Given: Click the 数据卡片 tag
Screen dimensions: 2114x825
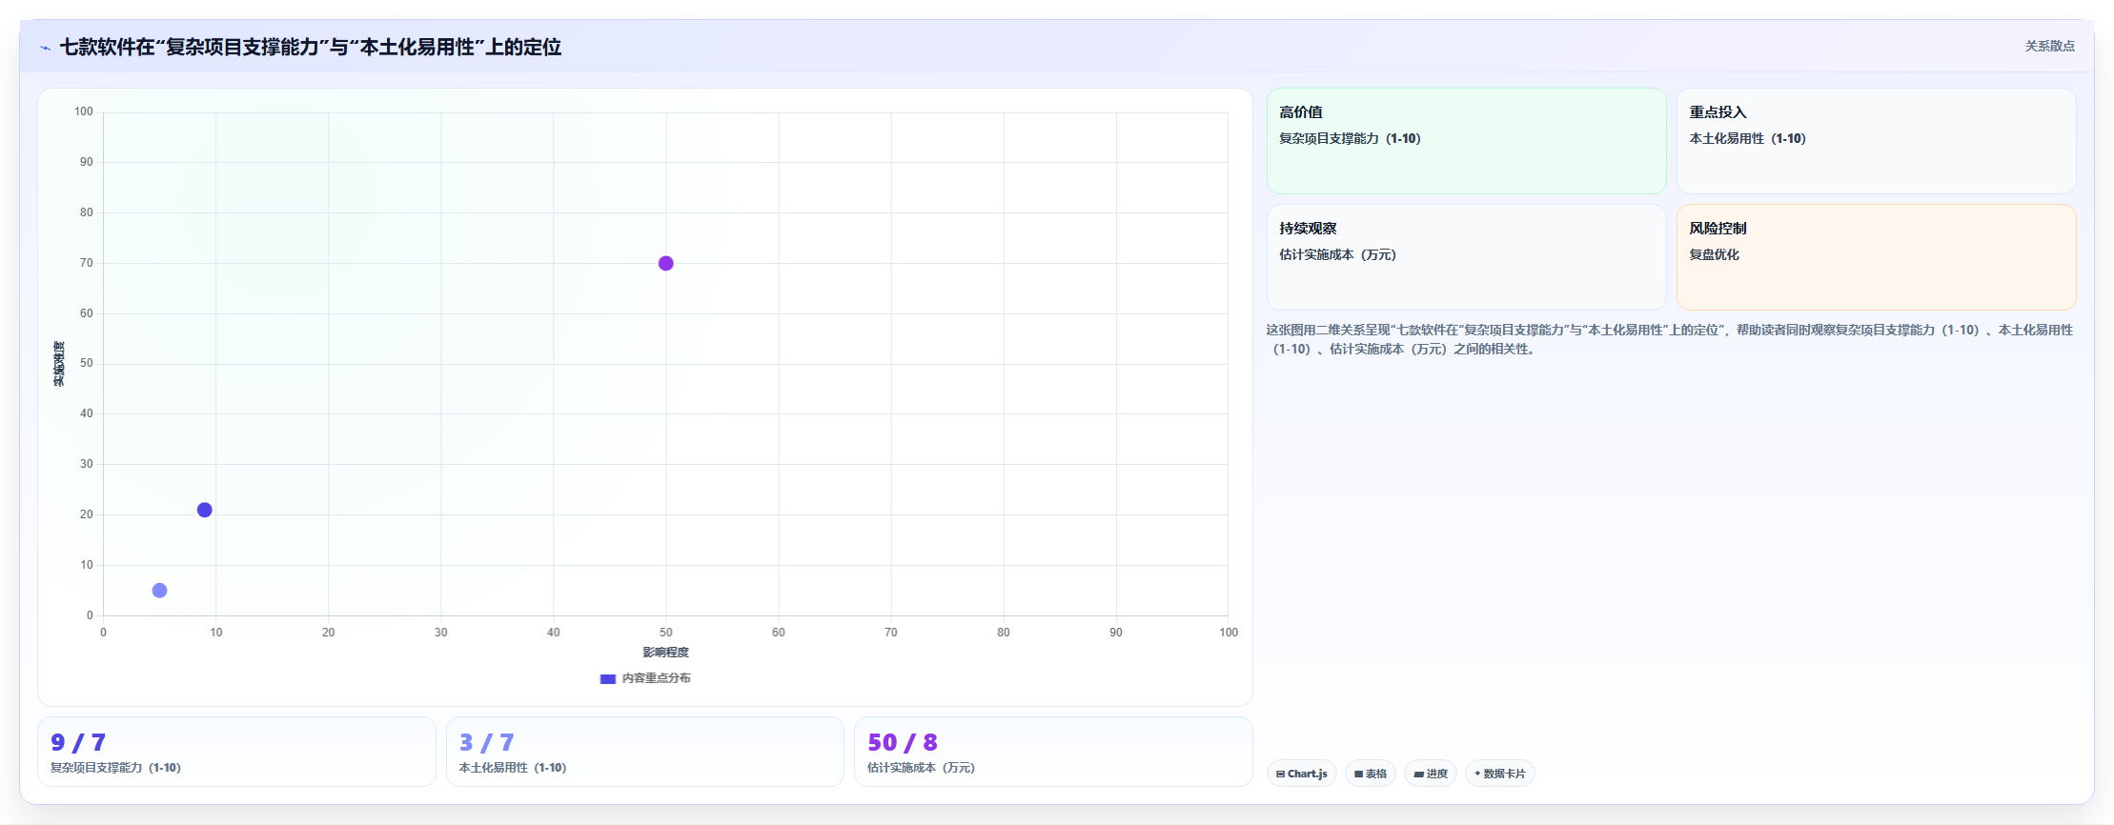Looking at the screenshot, I should (x=1500, y=774).
